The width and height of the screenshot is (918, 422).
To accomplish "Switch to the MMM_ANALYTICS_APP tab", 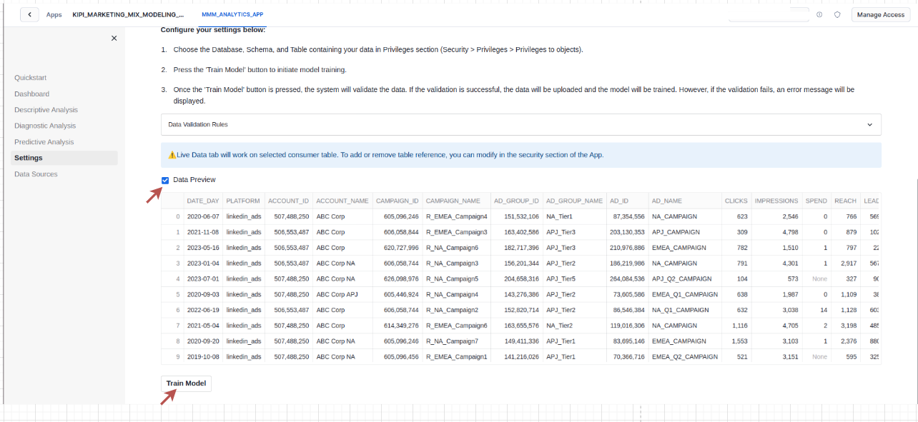I will 232,14.
